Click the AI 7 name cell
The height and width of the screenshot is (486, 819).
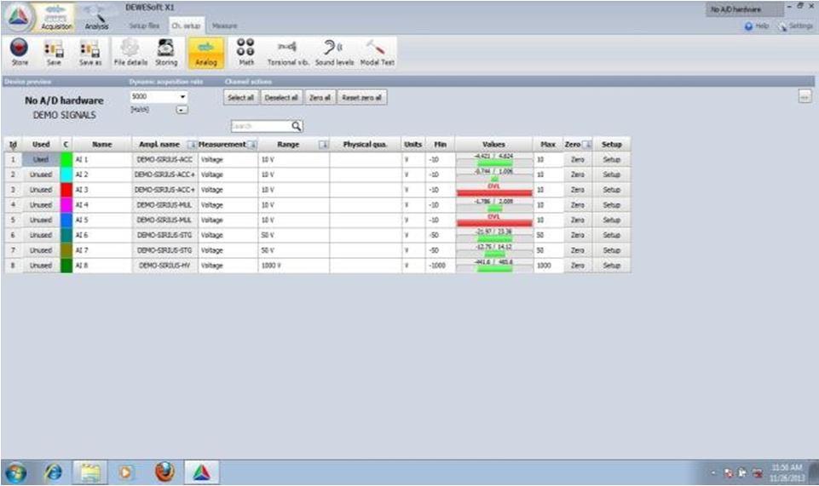(102, 250)
